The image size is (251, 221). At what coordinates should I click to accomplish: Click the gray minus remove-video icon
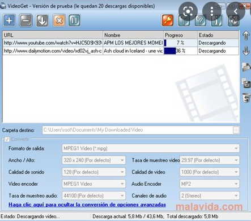(x=25, y=20)
